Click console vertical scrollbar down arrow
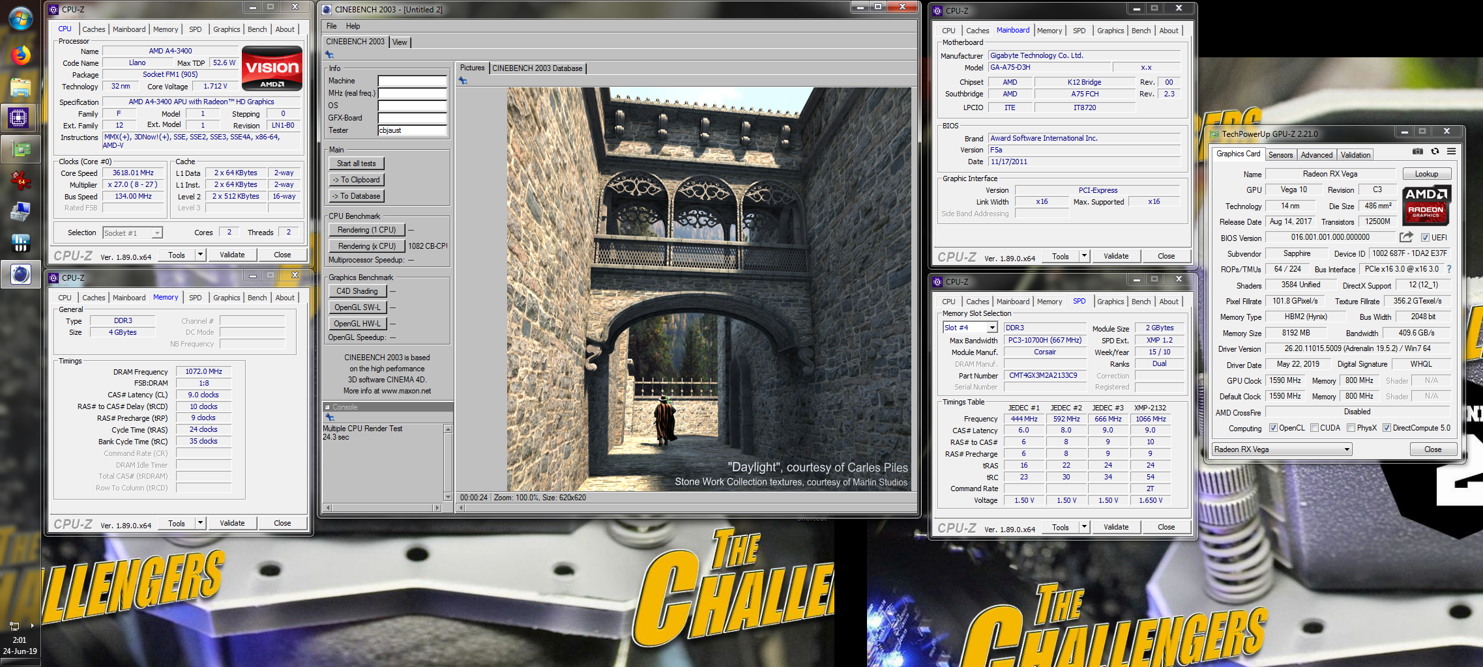 coord(448,497)
